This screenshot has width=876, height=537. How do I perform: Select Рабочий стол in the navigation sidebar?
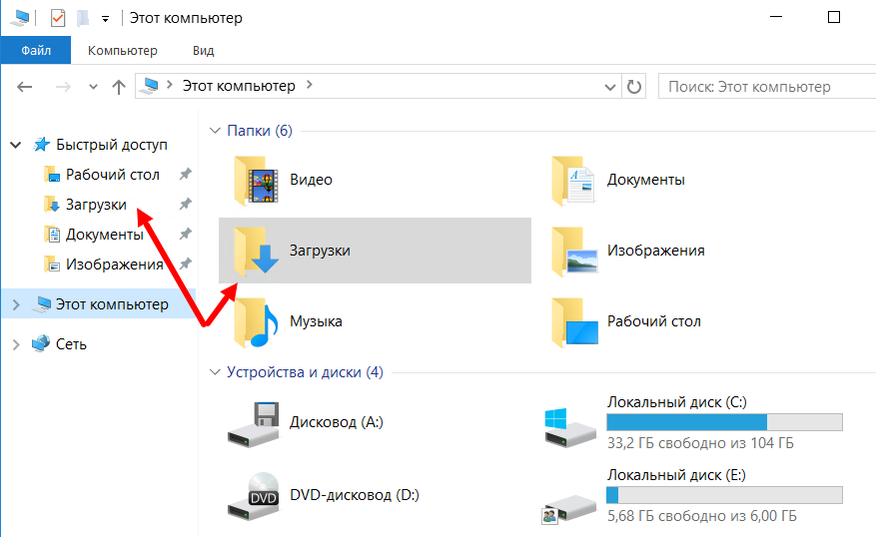pyautogui.click(x=112, y=175)
